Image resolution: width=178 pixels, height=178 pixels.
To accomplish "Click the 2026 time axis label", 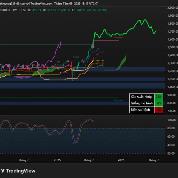I will click(x=121, y=160).
